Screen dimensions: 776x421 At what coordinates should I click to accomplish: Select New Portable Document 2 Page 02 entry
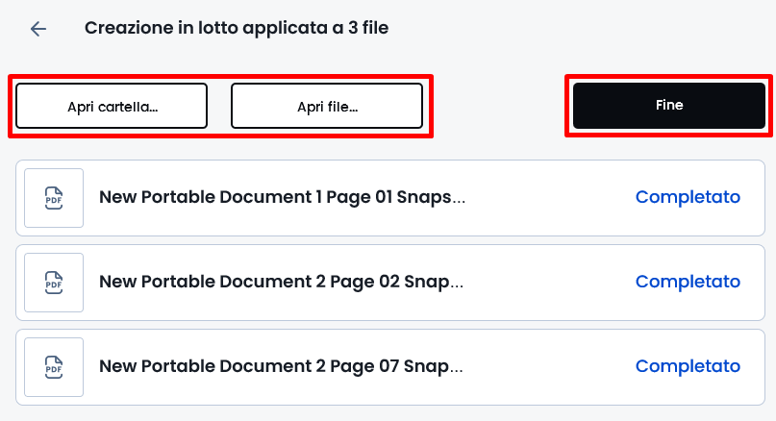281,282
